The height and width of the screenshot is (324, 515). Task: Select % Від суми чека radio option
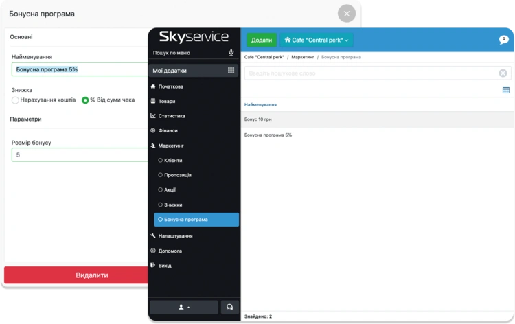click(x=85, y=100)
